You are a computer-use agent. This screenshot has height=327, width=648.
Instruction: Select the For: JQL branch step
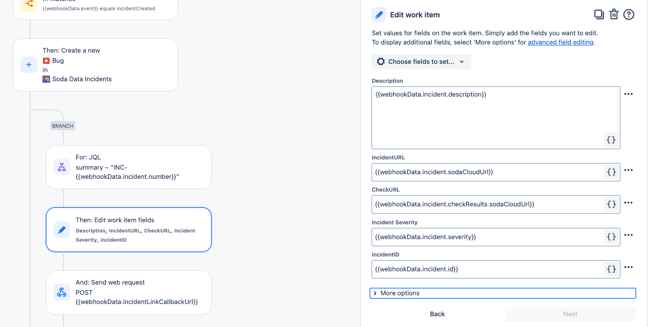128,167
